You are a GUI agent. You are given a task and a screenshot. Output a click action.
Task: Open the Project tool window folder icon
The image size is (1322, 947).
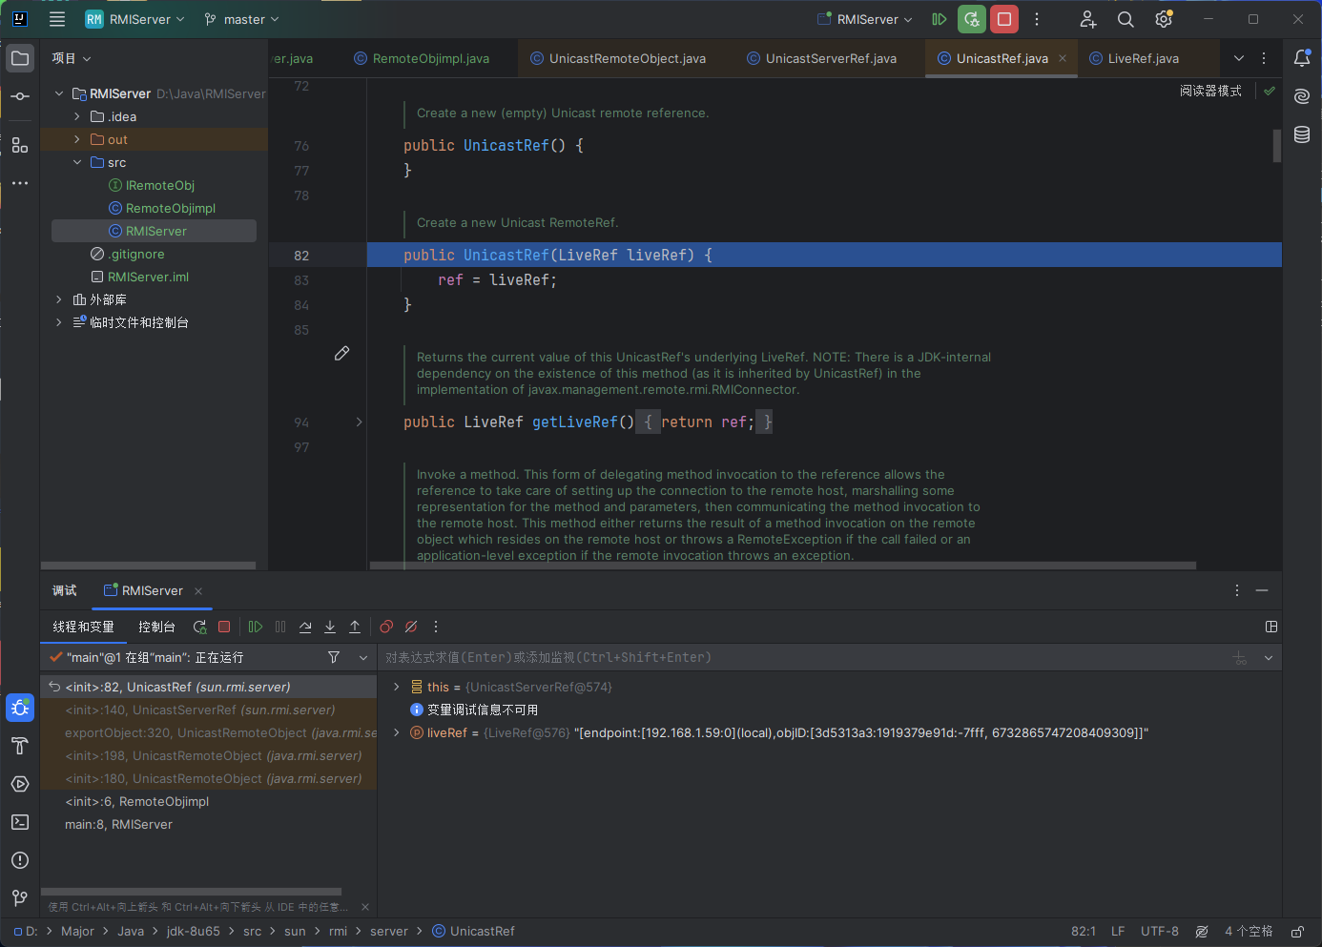pos(20,58)
